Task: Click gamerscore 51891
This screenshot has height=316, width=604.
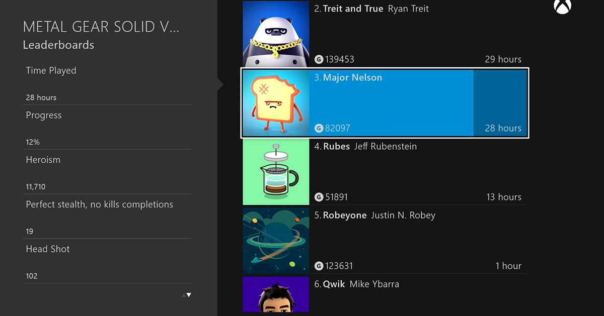Action: coord(337,197)
